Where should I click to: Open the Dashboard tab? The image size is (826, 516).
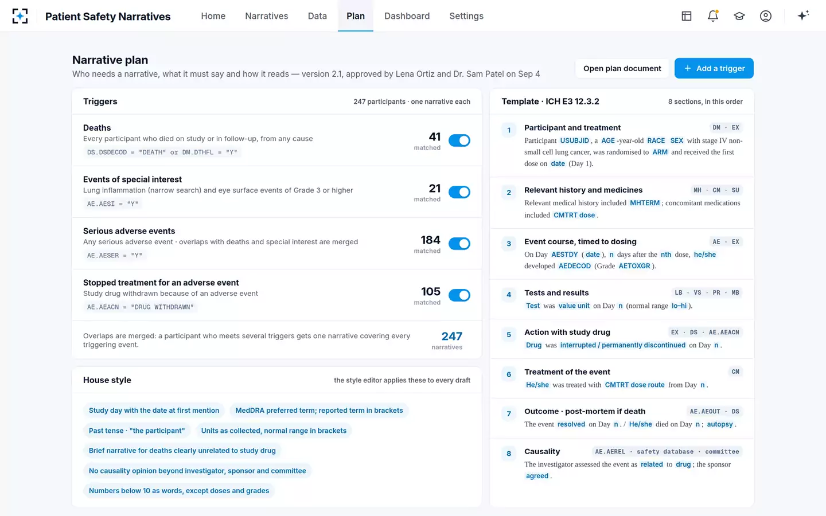click(x=407, y=16)
